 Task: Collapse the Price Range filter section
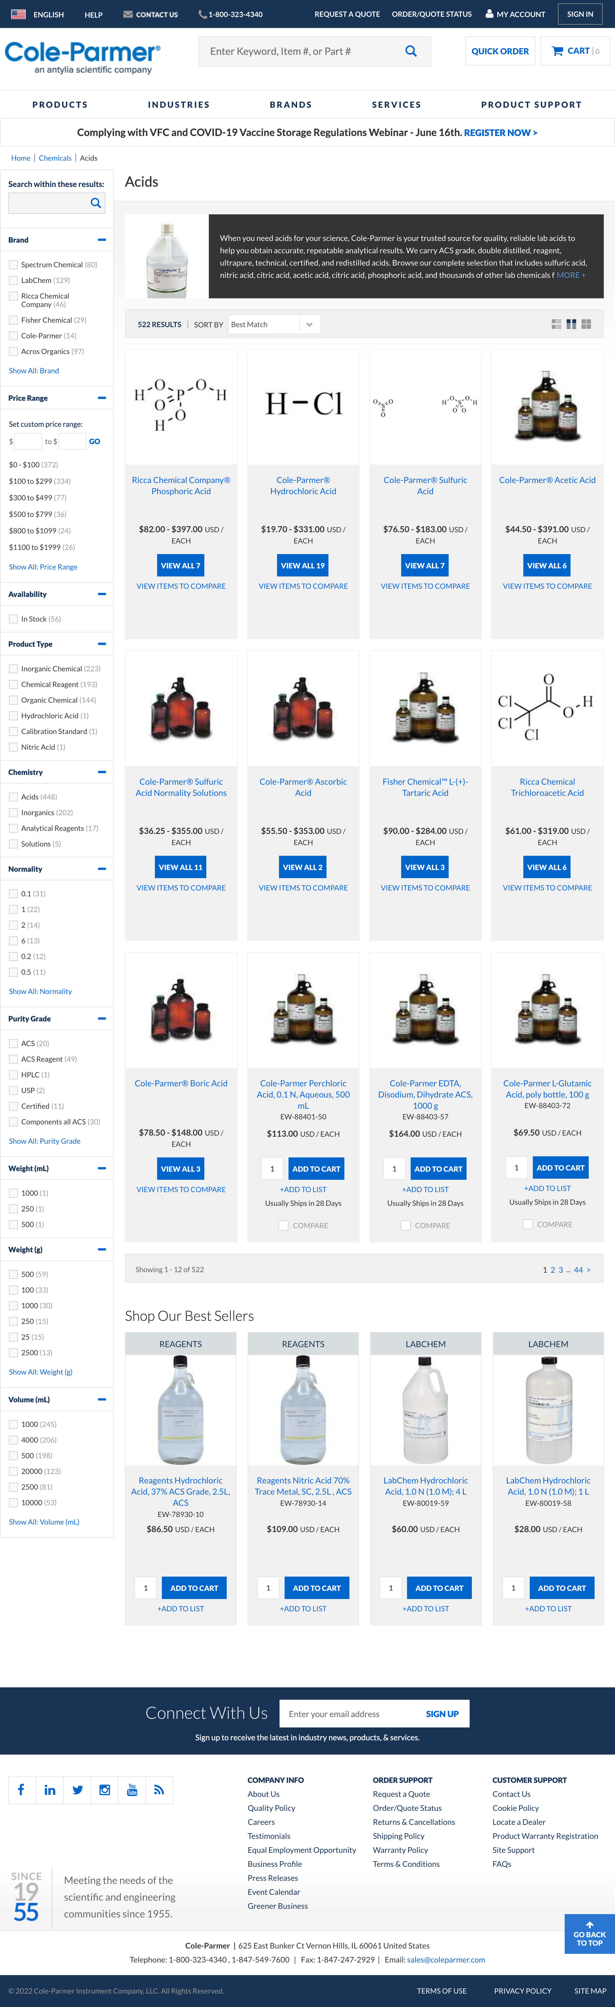coord(102,398)
